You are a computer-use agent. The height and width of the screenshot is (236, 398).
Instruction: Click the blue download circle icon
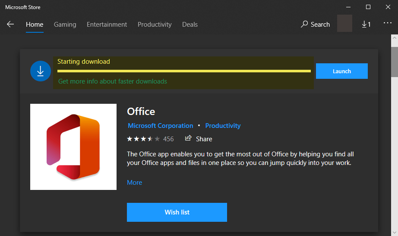point(40,71)
